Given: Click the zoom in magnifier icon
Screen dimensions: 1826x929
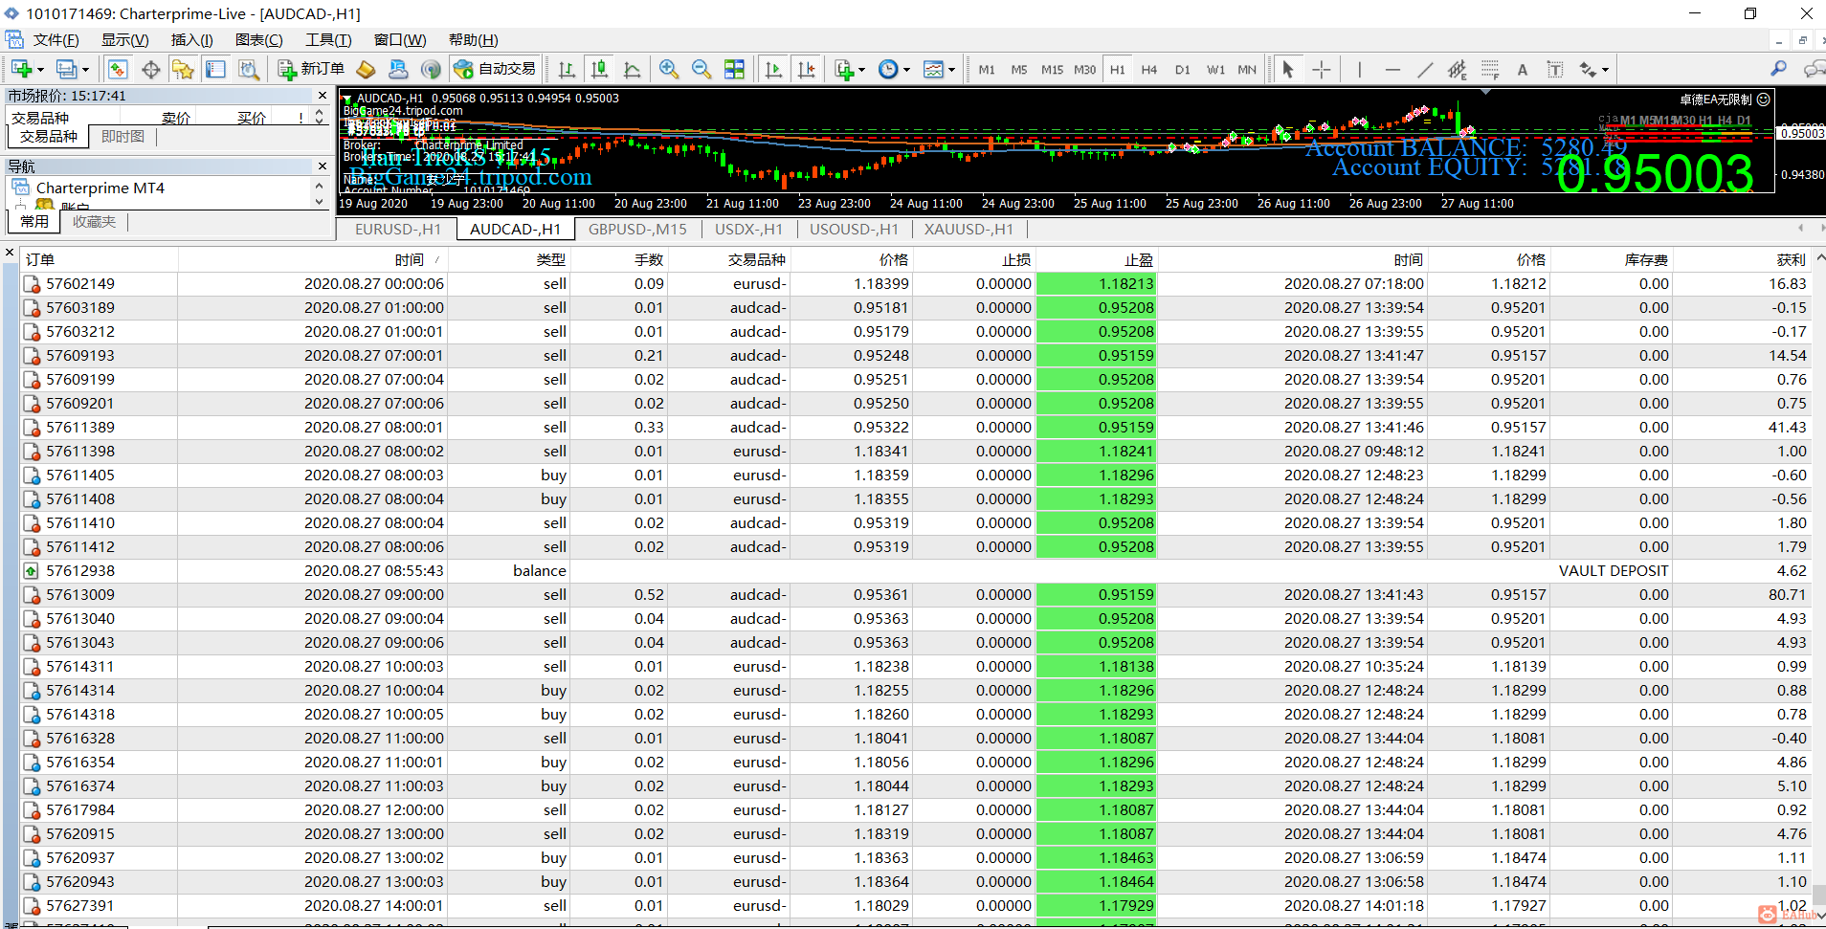Looking at the screenshot, I should tap(668, 69).
